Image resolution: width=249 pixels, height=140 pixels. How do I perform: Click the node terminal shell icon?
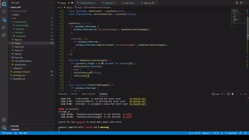tap(213, 94)
